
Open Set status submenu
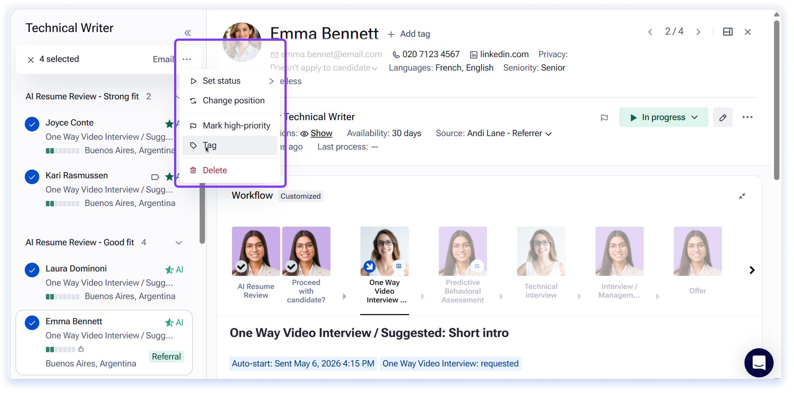(x=230, y=81)
